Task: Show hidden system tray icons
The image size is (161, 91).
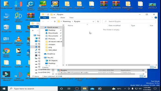Action: click(x=125, y=89)
